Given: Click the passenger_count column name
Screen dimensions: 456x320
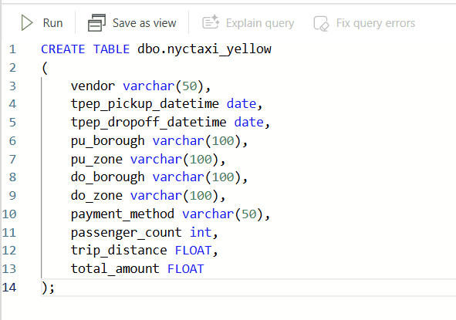Looking at the screenshot, I should (x=127, y=233).
